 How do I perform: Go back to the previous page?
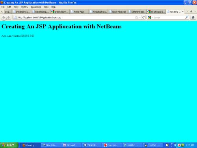click(4, 17)
